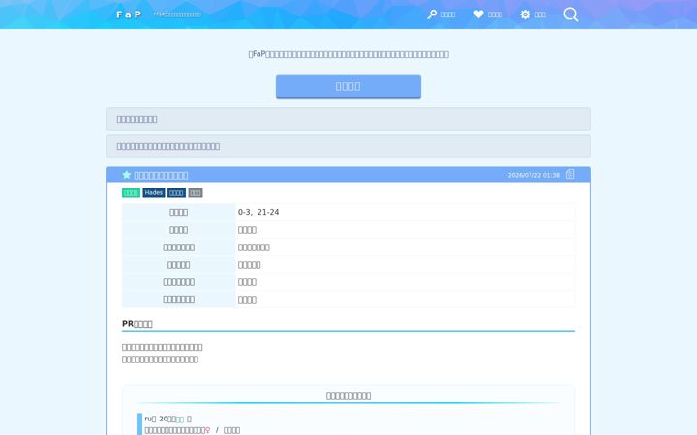Viewport: 697px width, 435px height.
Task: Click the female symbol icon in the character line
Action: [207, 430]
